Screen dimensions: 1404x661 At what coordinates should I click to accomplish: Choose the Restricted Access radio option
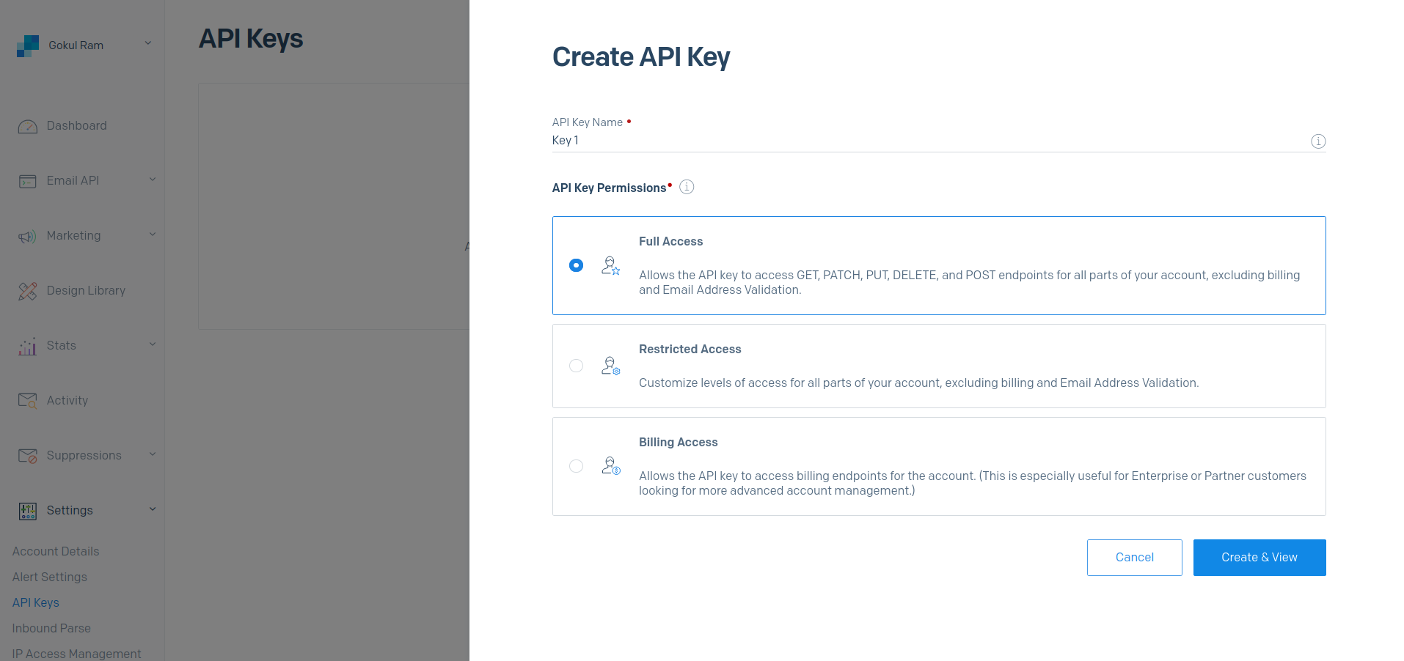coord(576,366)
